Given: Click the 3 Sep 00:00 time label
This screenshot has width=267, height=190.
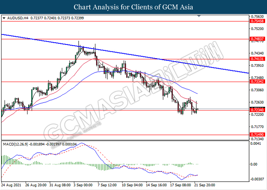Looking at the screenshot, I should [83, 185].
